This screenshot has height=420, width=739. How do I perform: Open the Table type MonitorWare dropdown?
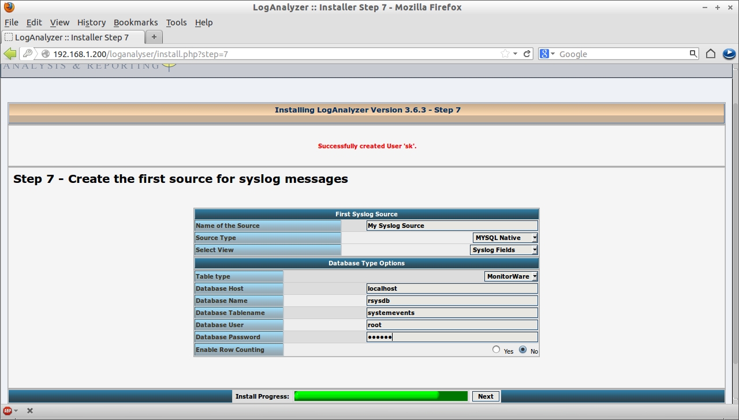pyautogui.click(x=512, y=276)
